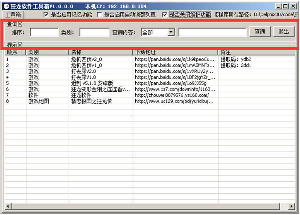Sort by 备注 column header
300x215 pixels.
click(x=256, y=52)
